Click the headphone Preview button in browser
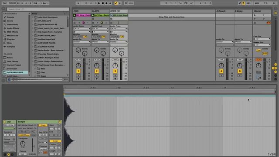The image size is (279, 157). point(9,79)
